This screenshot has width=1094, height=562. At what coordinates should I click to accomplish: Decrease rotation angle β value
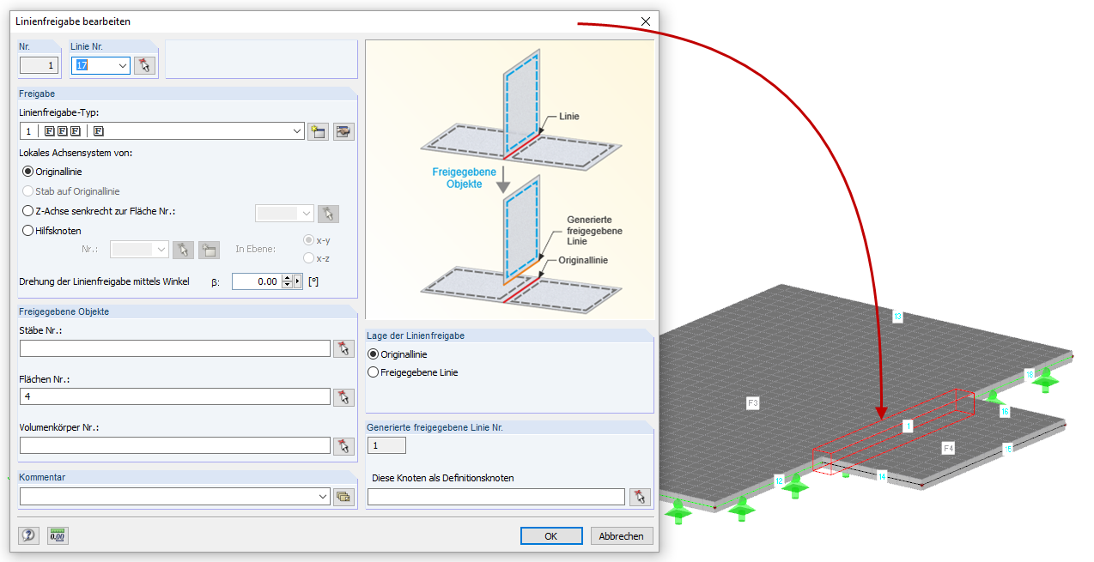coord(287,285)
